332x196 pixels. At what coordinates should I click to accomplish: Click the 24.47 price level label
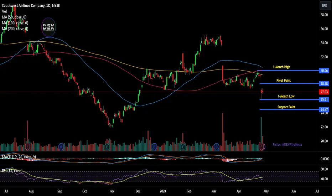point(324,109)
